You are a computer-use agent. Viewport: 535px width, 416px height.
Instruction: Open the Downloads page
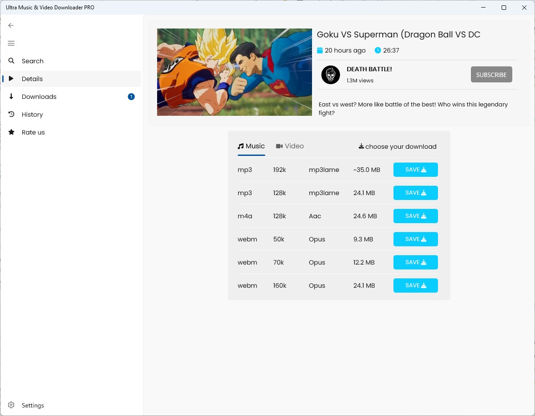pos(72,97)
